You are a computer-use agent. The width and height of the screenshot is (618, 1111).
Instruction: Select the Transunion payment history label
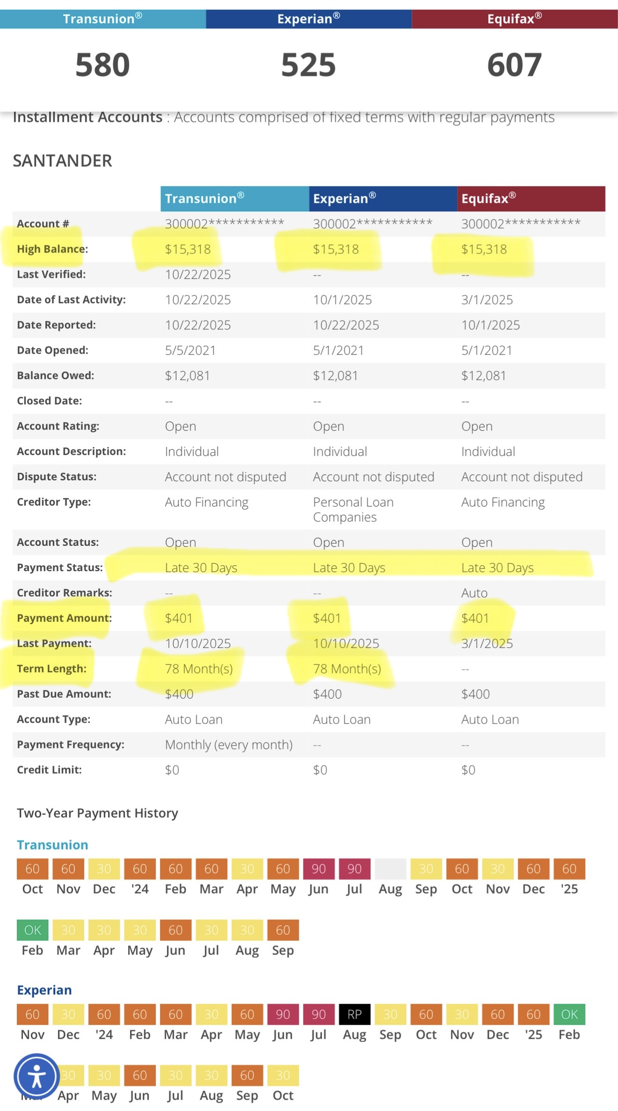[x=52, y=844]
